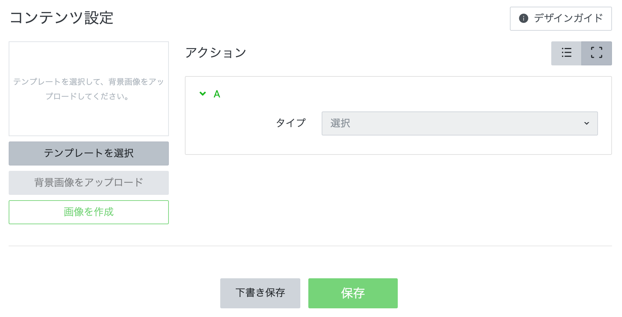Click the preview placeholder instruction text
This screenshot has height=317, width=622.
[89, 89]
